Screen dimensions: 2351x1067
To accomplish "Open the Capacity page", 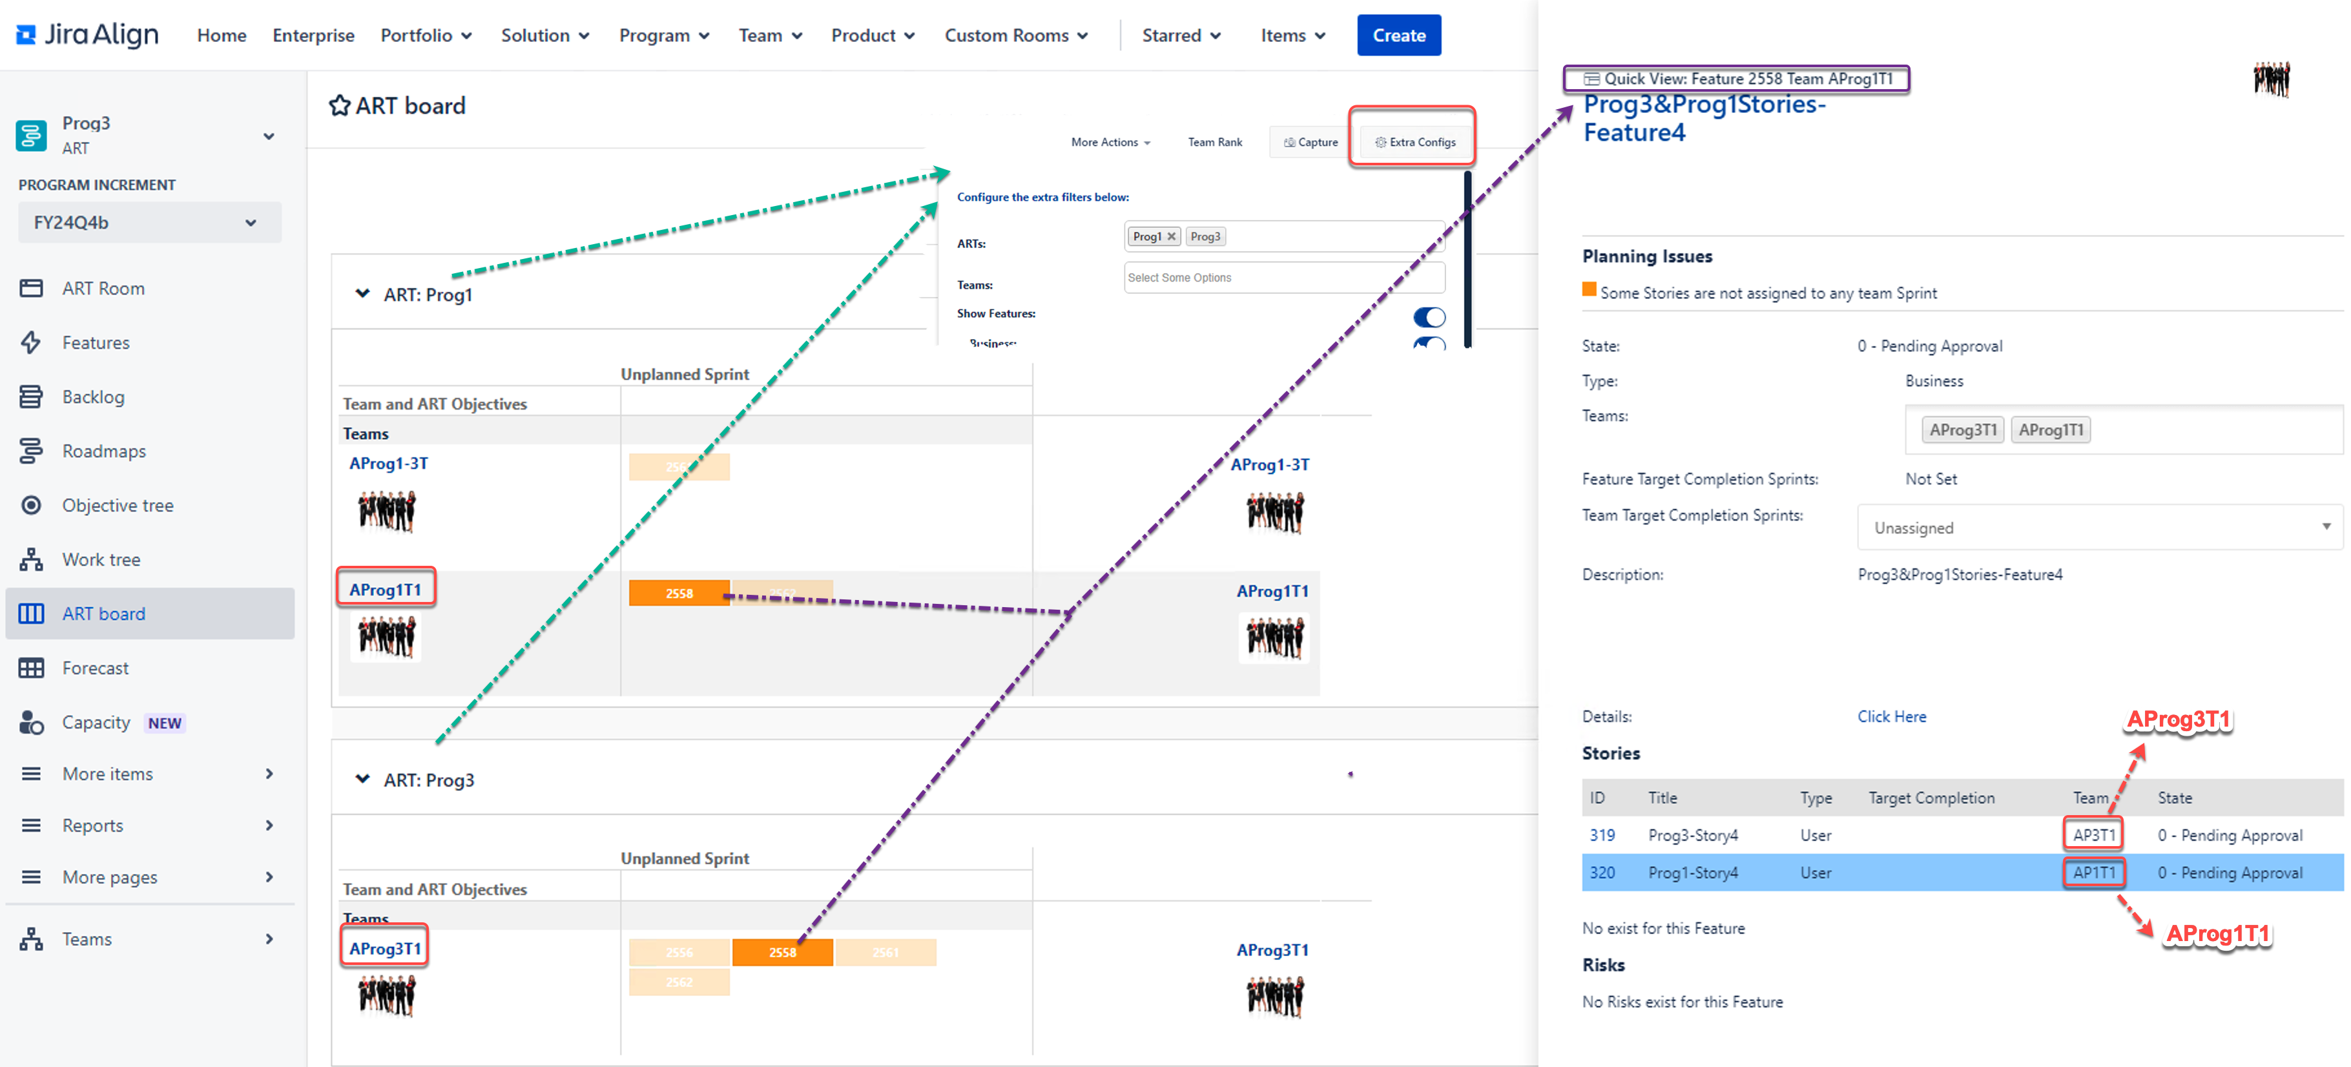I will click(96, 722).
